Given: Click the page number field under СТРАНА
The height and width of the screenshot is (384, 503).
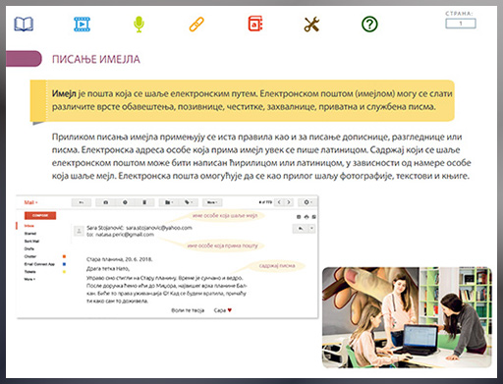Looking at the screenshot, I should 461,24.
